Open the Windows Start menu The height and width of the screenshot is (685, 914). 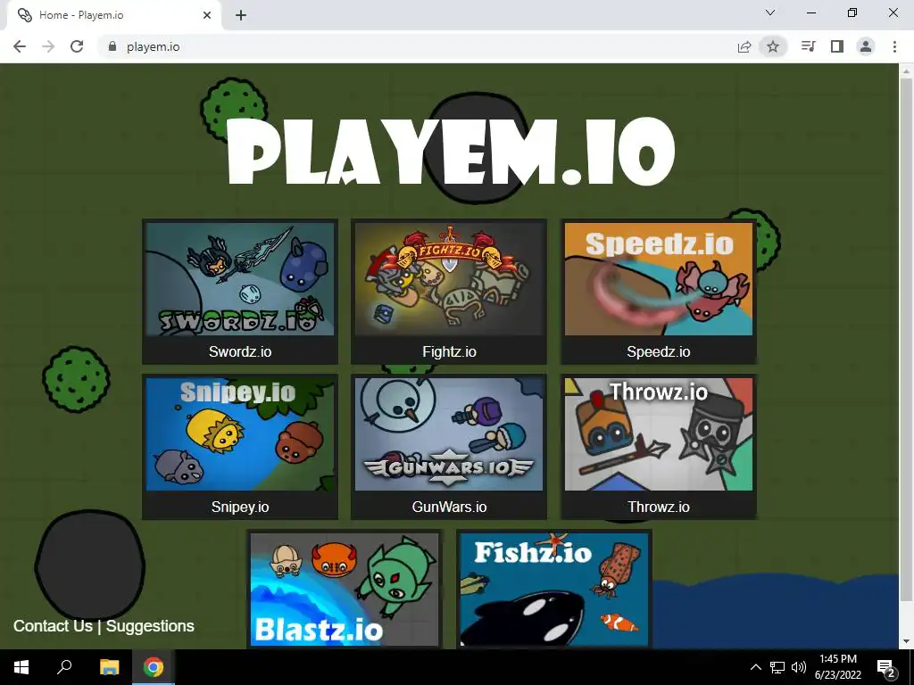click(x=21, y=667)
